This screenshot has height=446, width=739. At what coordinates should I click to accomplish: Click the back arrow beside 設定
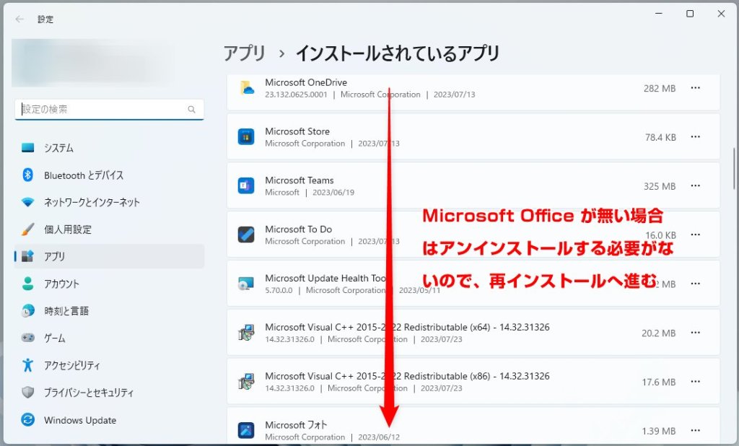(19, 19)
